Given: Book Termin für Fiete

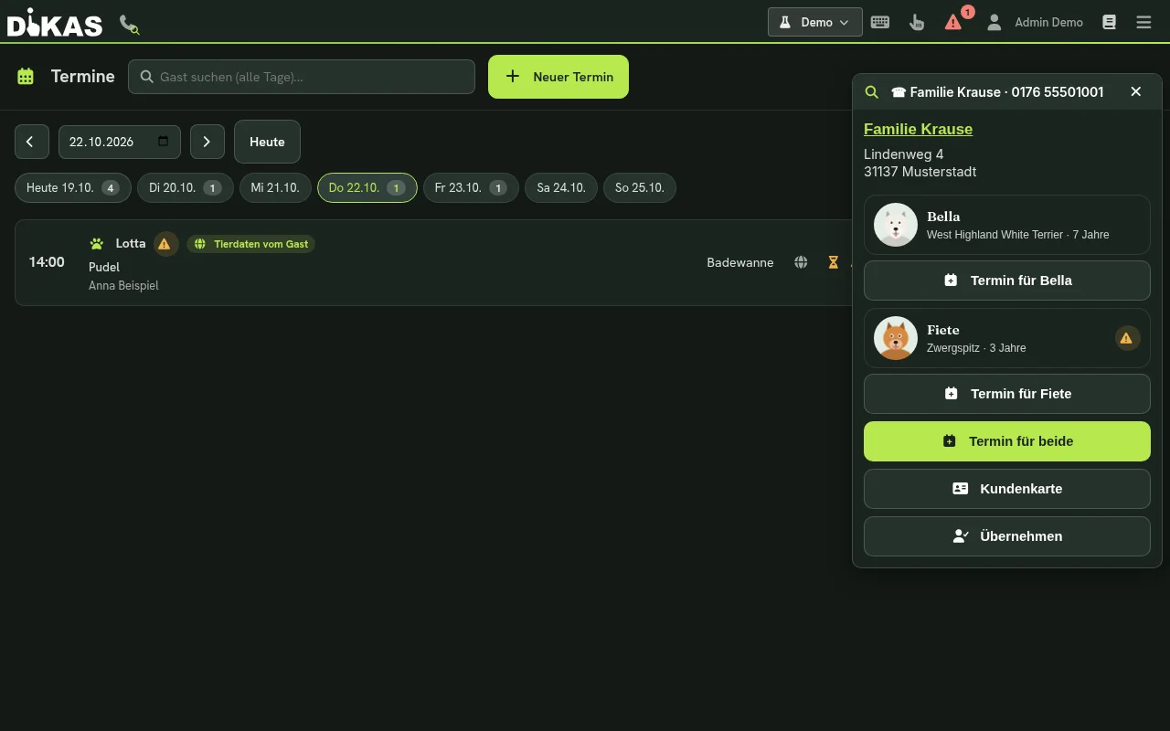Looking at the screenshot, I should 1007,394.
